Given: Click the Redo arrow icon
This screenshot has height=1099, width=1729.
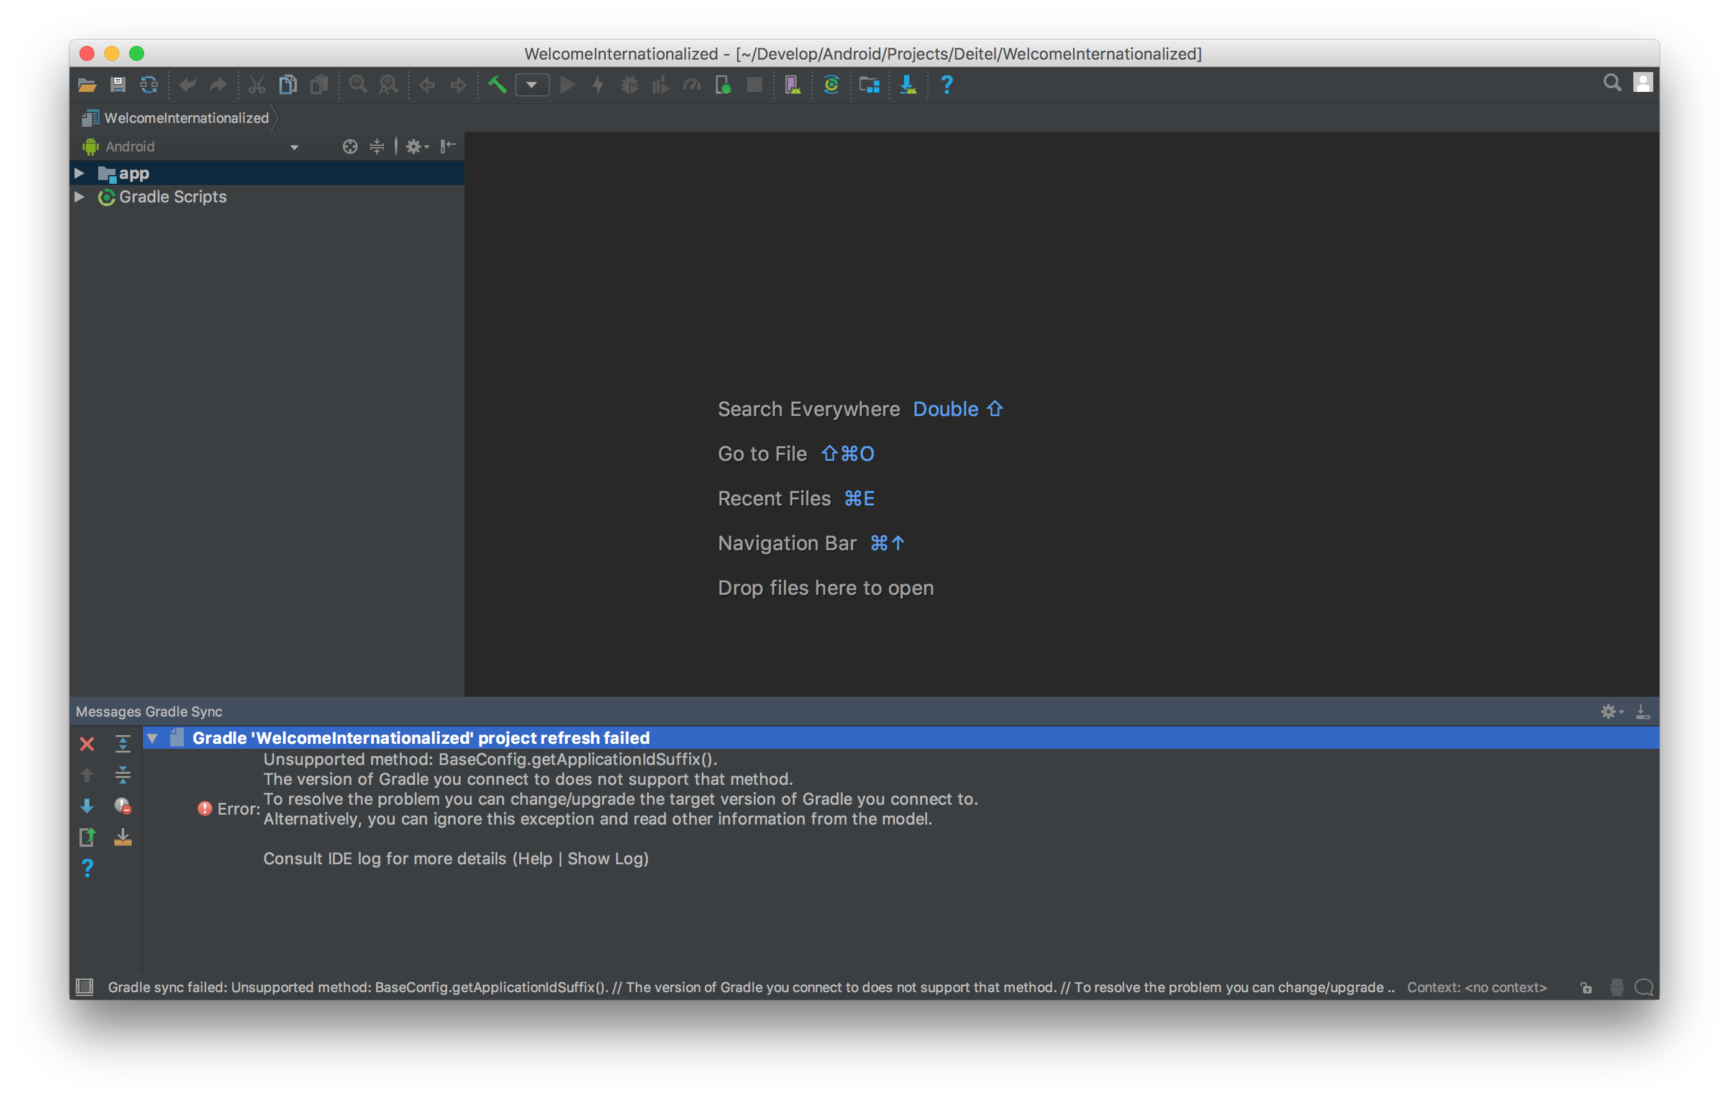Looking at the screenshot, I should 218,86.
